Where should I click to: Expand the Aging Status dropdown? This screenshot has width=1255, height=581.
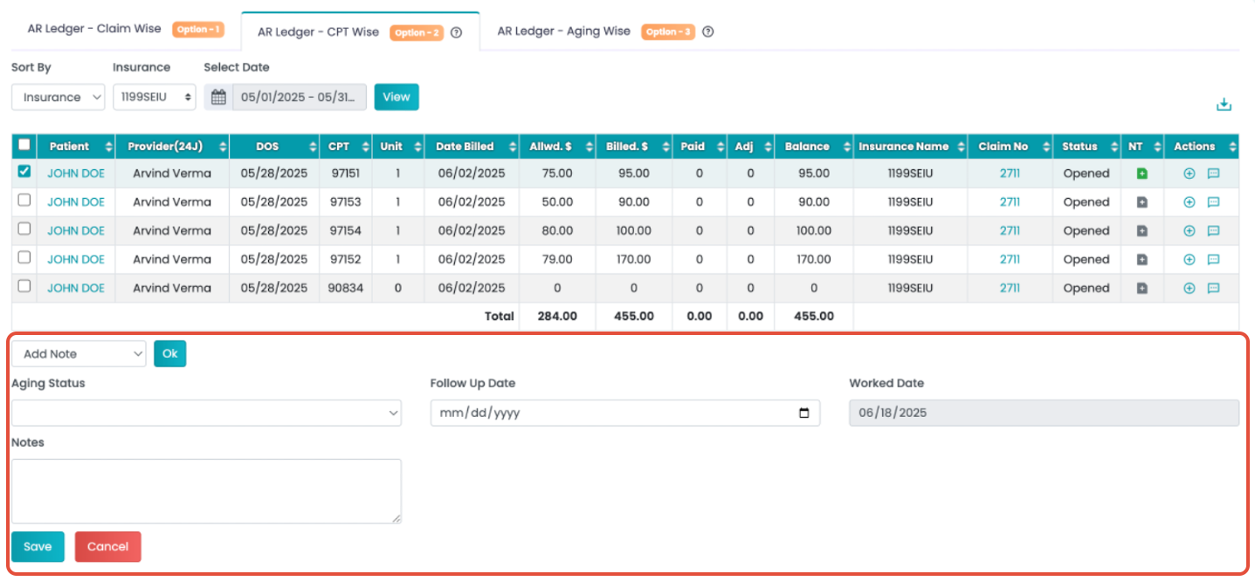tap(206, 413)
